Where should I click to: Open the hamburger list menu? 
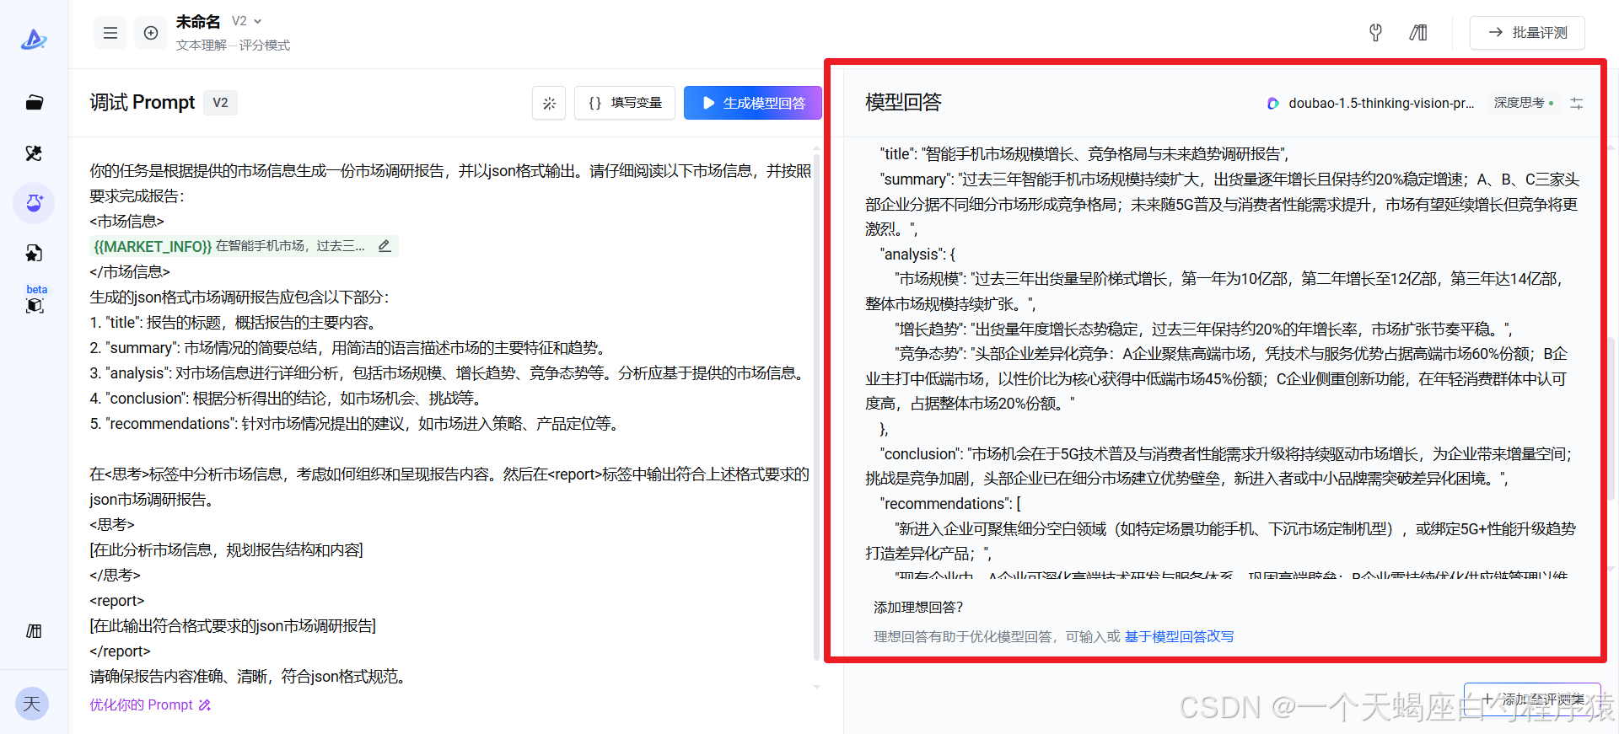[110, 33]
